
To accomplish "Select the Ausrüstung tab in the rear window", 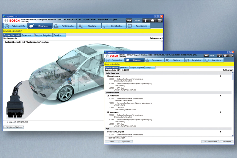I will 139,26.
